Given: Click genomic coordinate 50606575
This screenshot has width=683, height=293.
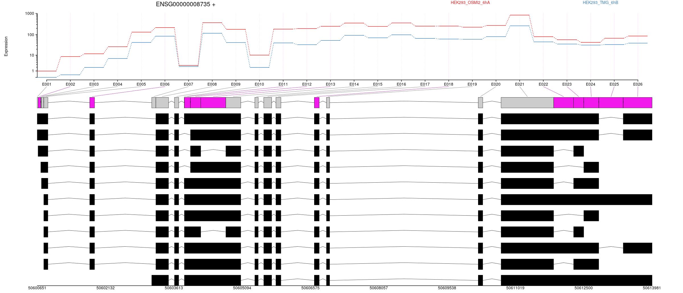Looking at the screenshot, I should (310, 288).
